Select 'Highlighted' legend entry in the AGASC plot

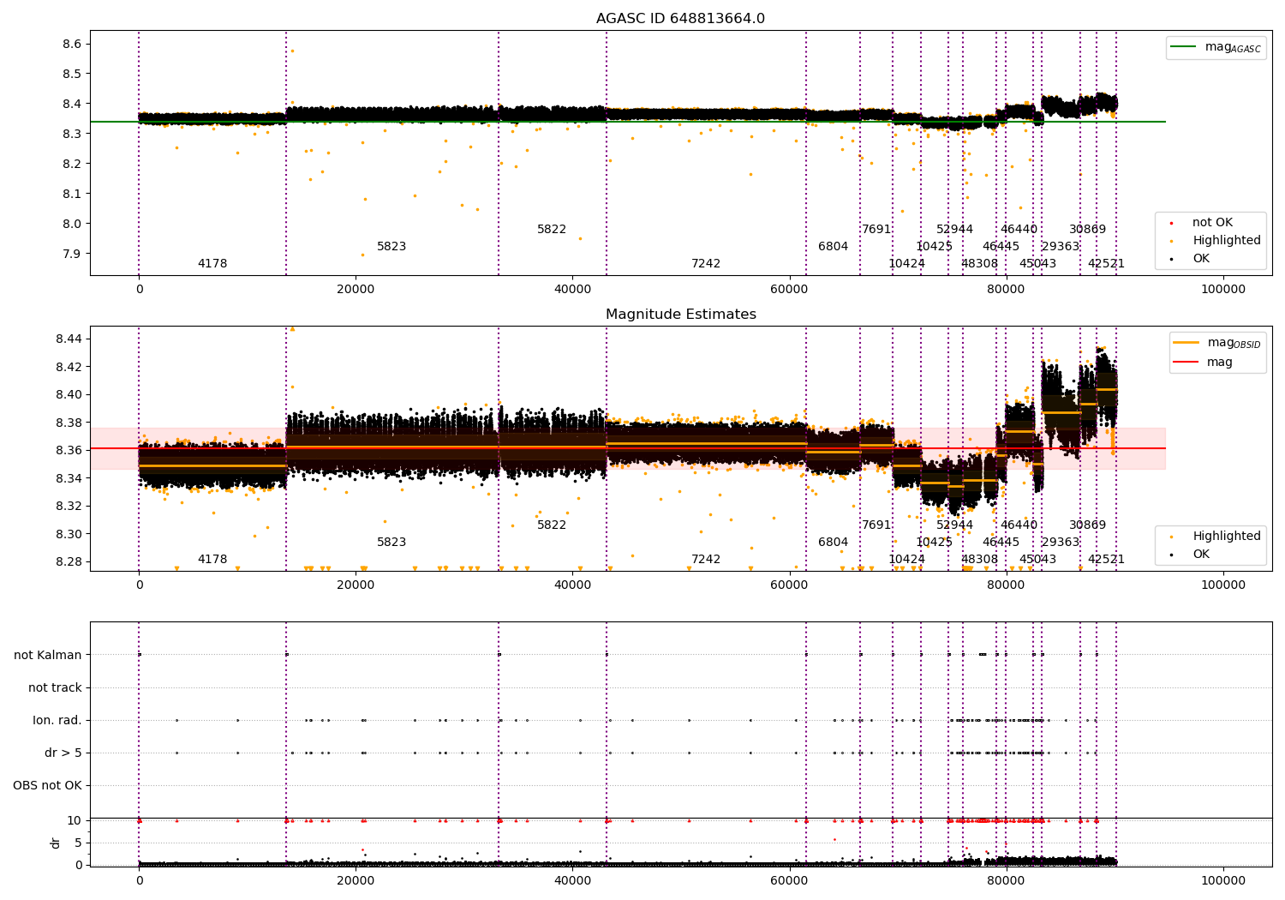(x=1226, y=241)
